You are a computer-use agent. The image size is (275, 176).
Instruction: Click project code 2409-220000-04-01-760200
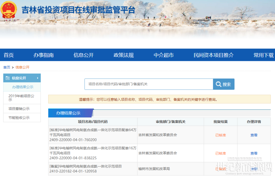coord(73,140)
